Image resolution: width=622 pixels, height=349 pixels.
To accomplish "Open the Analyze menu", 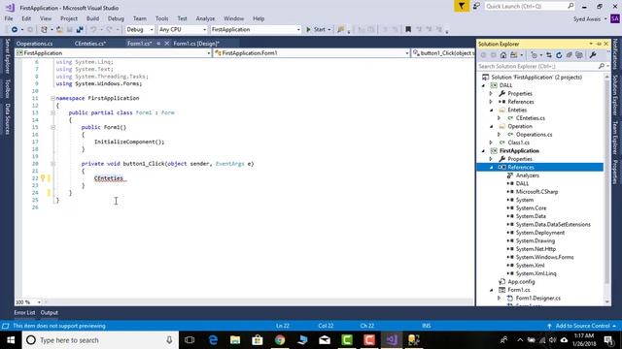I will coord(205,18).
